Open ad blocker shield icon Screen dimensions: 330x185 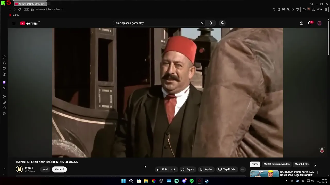coord(283,10)
